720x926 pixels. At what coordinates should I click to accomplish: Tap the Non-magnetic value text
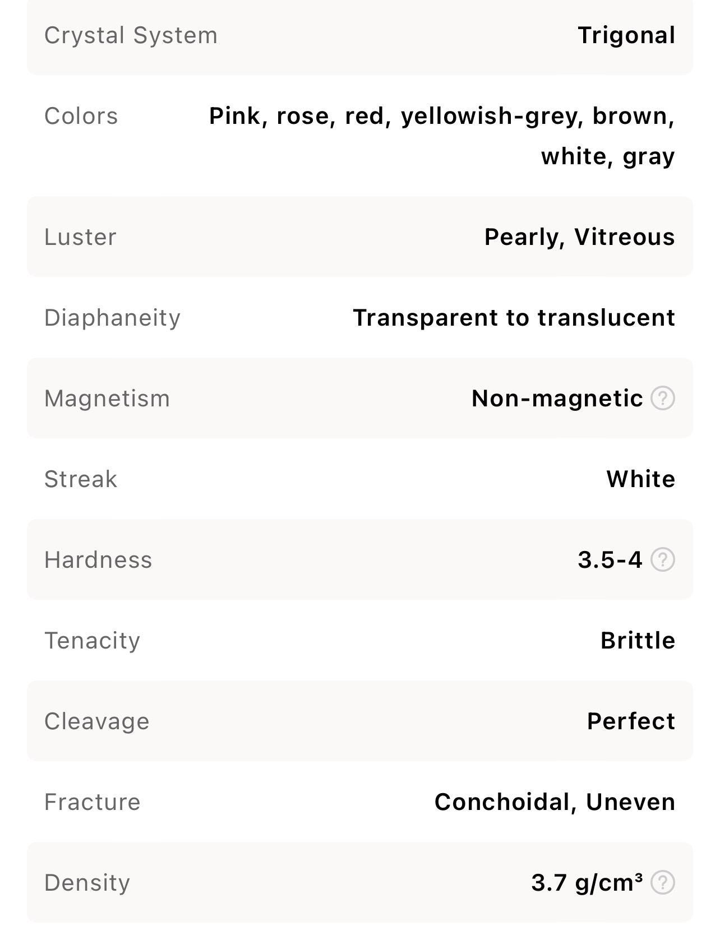(557, 399)
